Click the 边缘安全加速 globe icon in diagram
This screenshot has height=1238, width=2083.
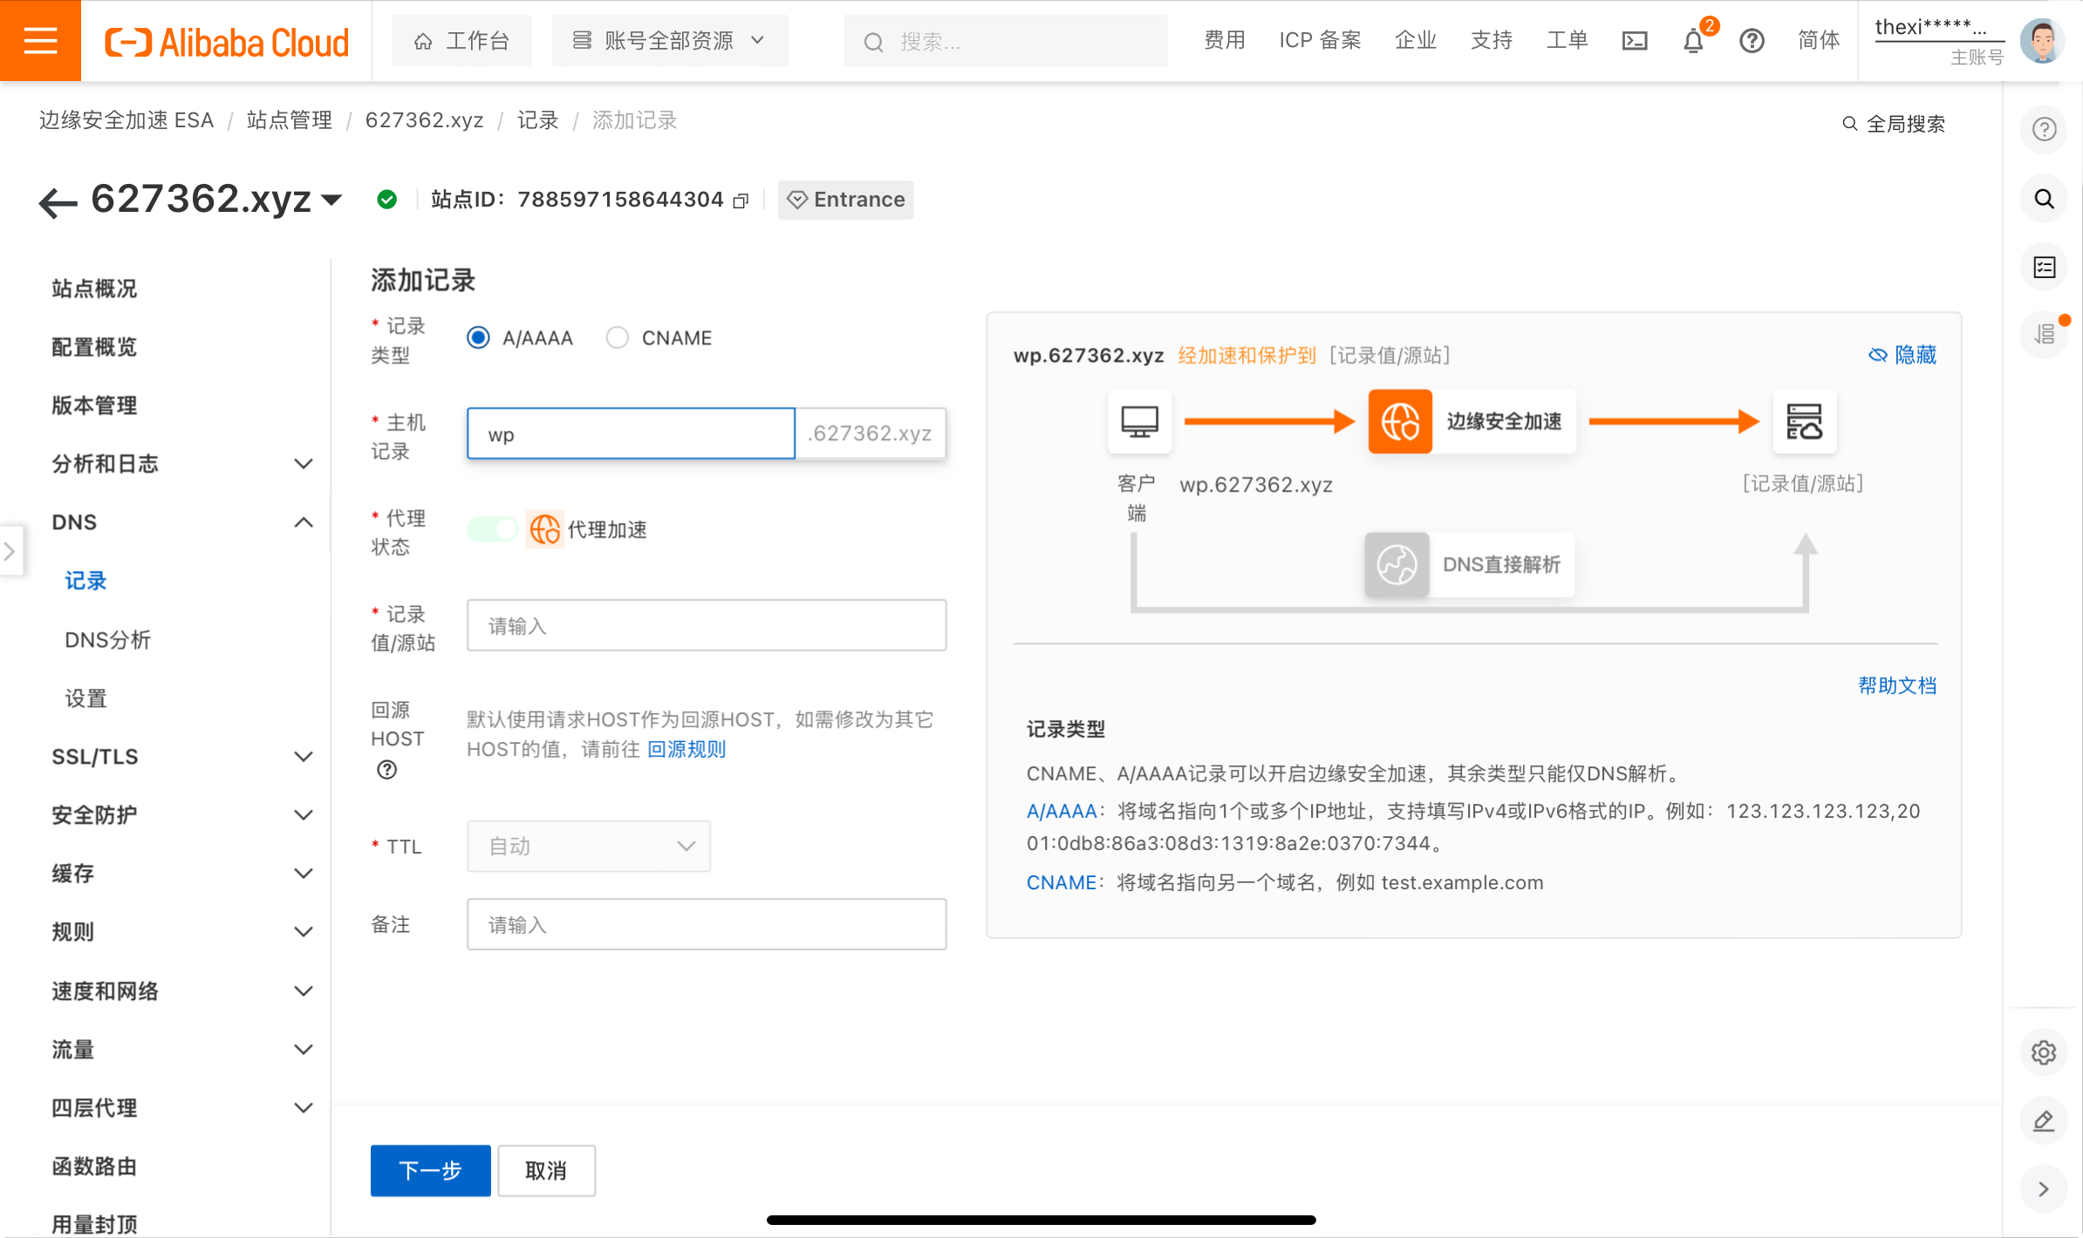point(1400,422)
